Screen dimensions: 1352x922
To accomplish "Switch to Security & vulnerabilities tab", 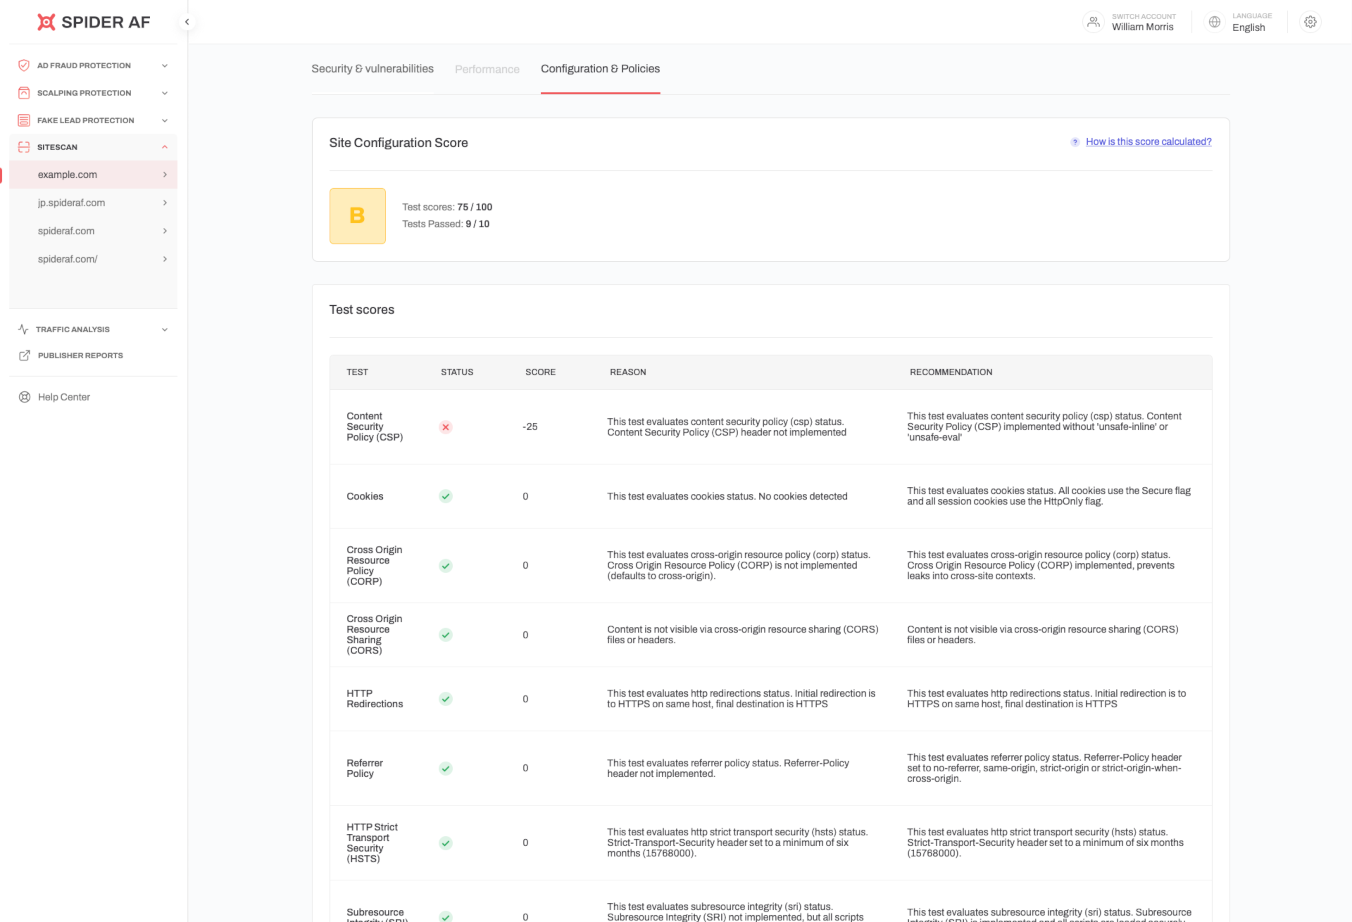I will pos(372,69).
